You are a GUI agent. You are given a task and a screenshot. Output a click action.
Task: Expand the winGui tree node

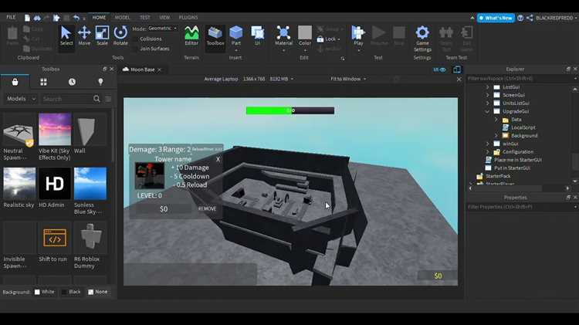point(487,144)
